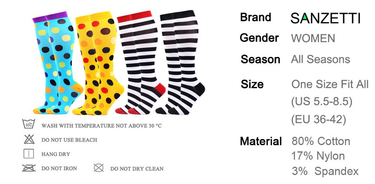Viewport: 375px width, 184px height.
Task: Select the red-trimmed striped socks
Action: pos(141,63)
